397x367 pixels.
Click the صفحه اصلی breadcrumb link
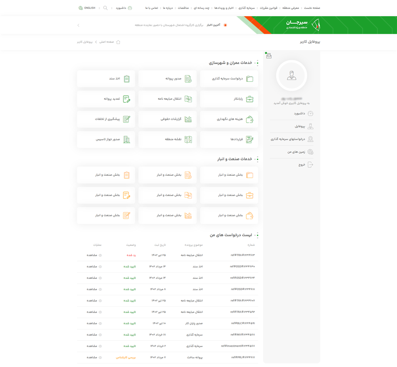106,42
